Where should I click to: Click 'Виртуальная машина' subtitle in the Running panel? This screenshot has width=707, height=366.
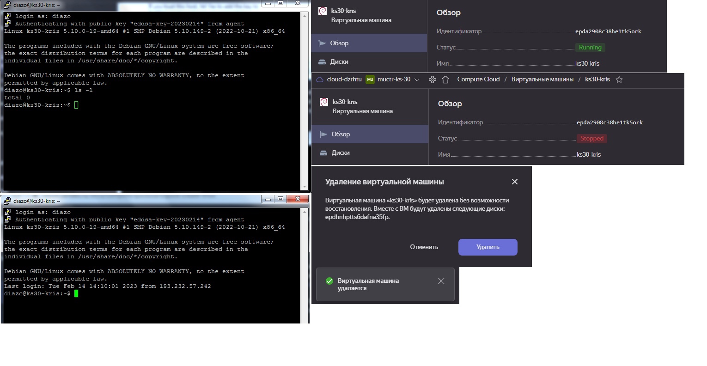coord(361,20)
